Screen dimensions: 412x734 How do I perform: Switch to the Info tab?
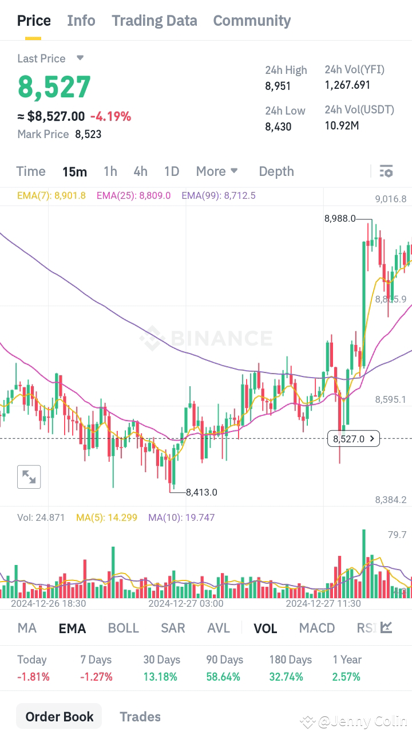tap(81, 21)
